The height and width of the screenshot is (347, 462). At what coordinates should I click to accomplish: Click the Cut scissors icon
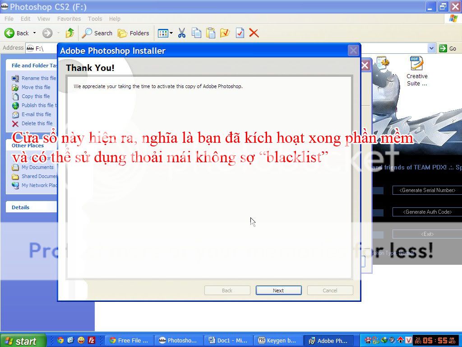click(182, 33)
